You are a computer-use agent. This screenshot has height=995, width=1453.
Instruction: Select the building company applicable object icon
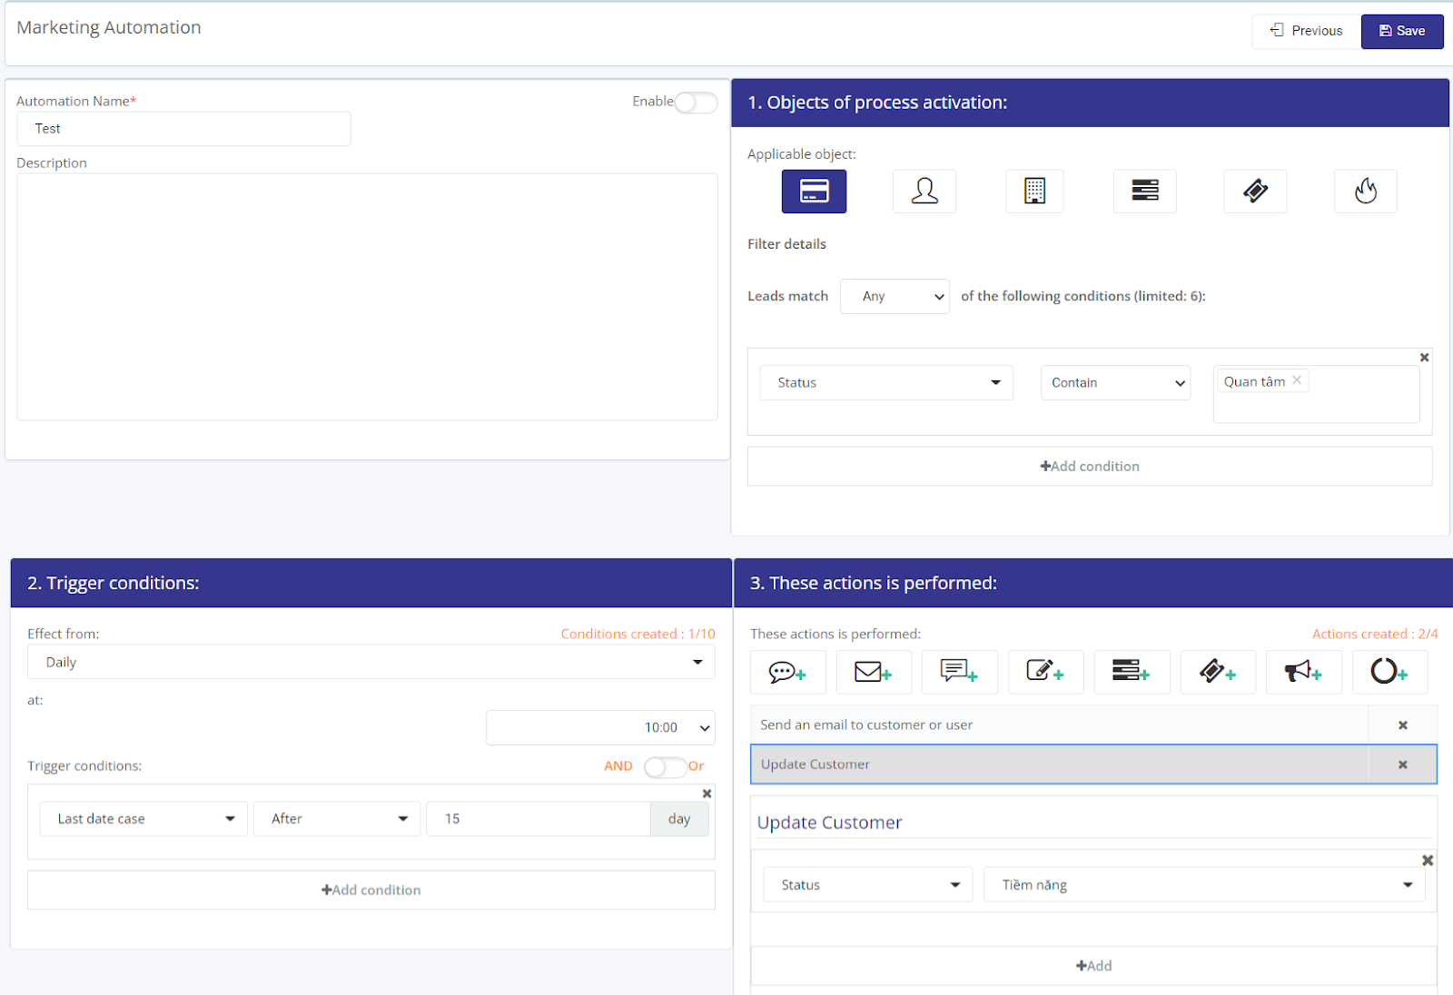click(x=1034, y=192)
